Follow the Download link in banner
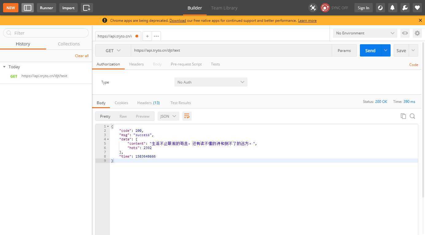This screenshot has height=235, width=425. (x=177, y=20)
